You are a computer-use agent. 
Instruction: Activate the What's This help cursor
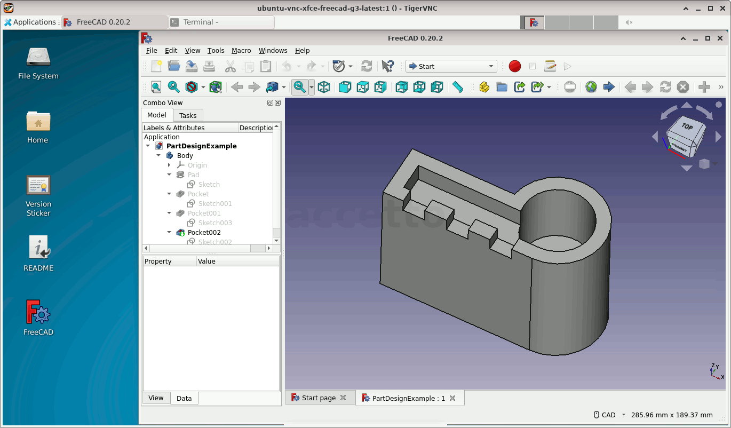click(x=388, y=66)
